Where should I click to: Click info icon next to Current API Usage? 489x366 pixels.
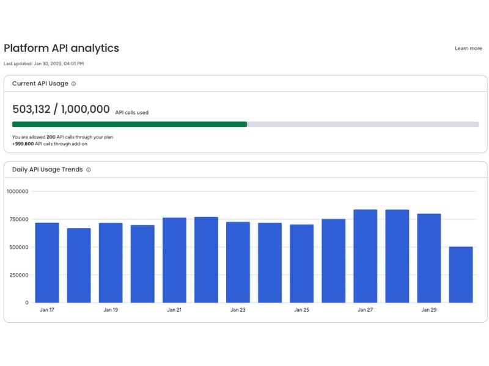click(x=73, y=84)
